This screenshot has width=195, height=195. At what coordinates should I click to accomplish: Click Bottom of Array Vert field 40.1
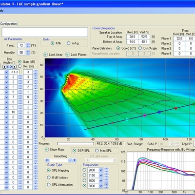tap(144, 41)
